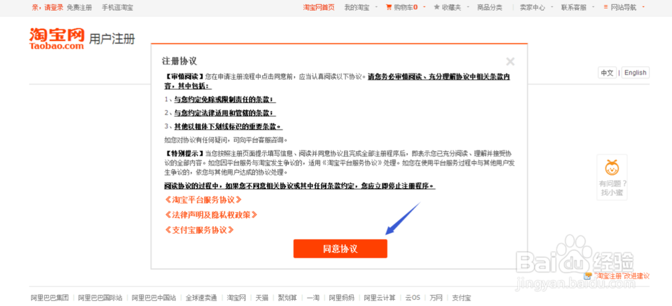
Task: Click the 小蜜 helper mascot icon
Action: click(612, 167)
